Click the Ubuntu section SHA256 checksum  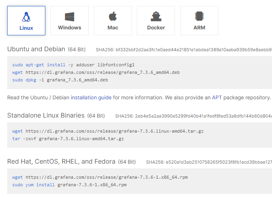[x=184, y=50]
